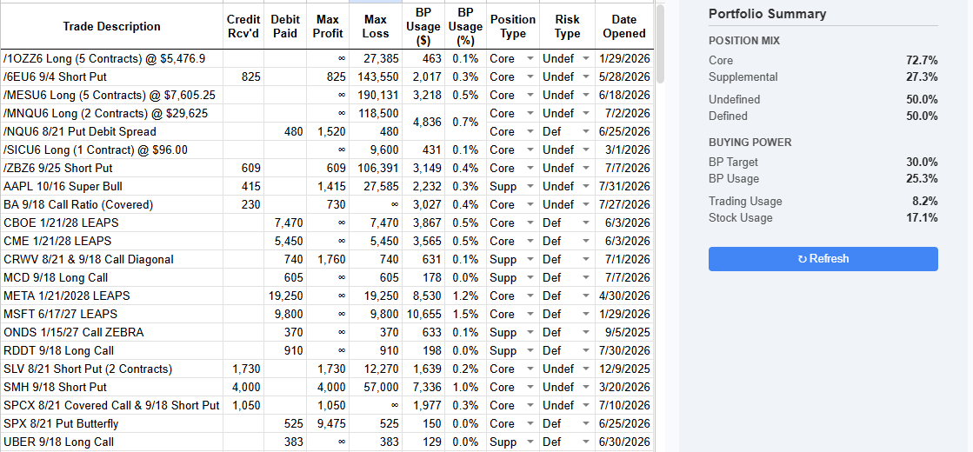Image resolution: width=973 pixels, height=452 pixels.
Task: Select the cell '/6EU6 9/4 Short Put'
Action: coord(111,76)
